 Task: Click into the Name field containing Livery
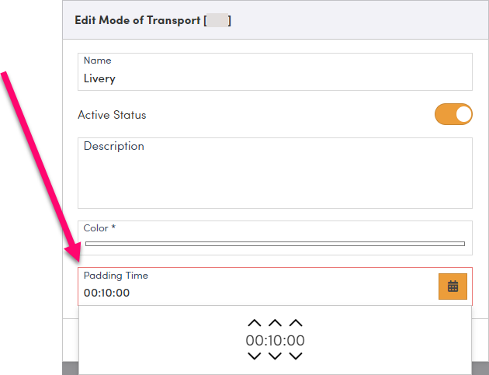(x=275, y=78)
